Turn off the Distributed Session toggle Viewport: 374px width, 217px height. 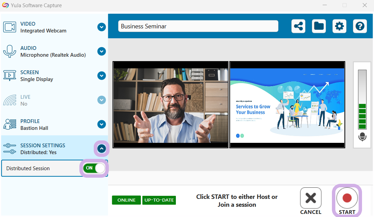pyautogui.click(x=94, y=168)
